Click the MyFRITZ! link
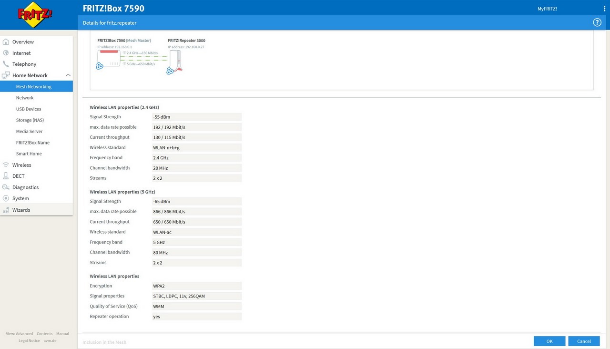The width and height of the screenshot is (610, 349). pyautogui.click(x=547, y=9)
